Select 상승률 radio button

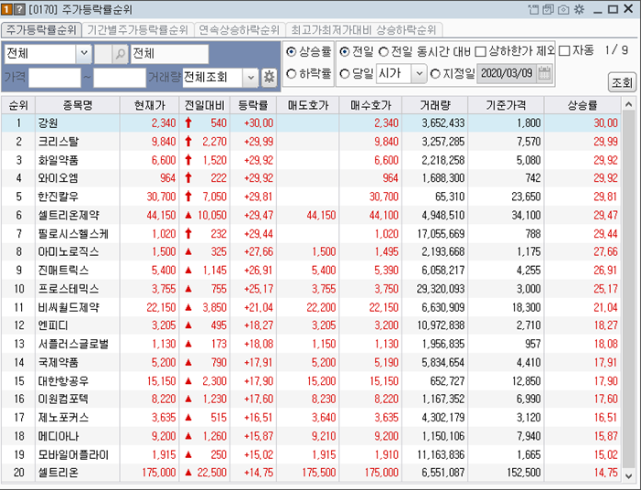click(x=291, y=52)
